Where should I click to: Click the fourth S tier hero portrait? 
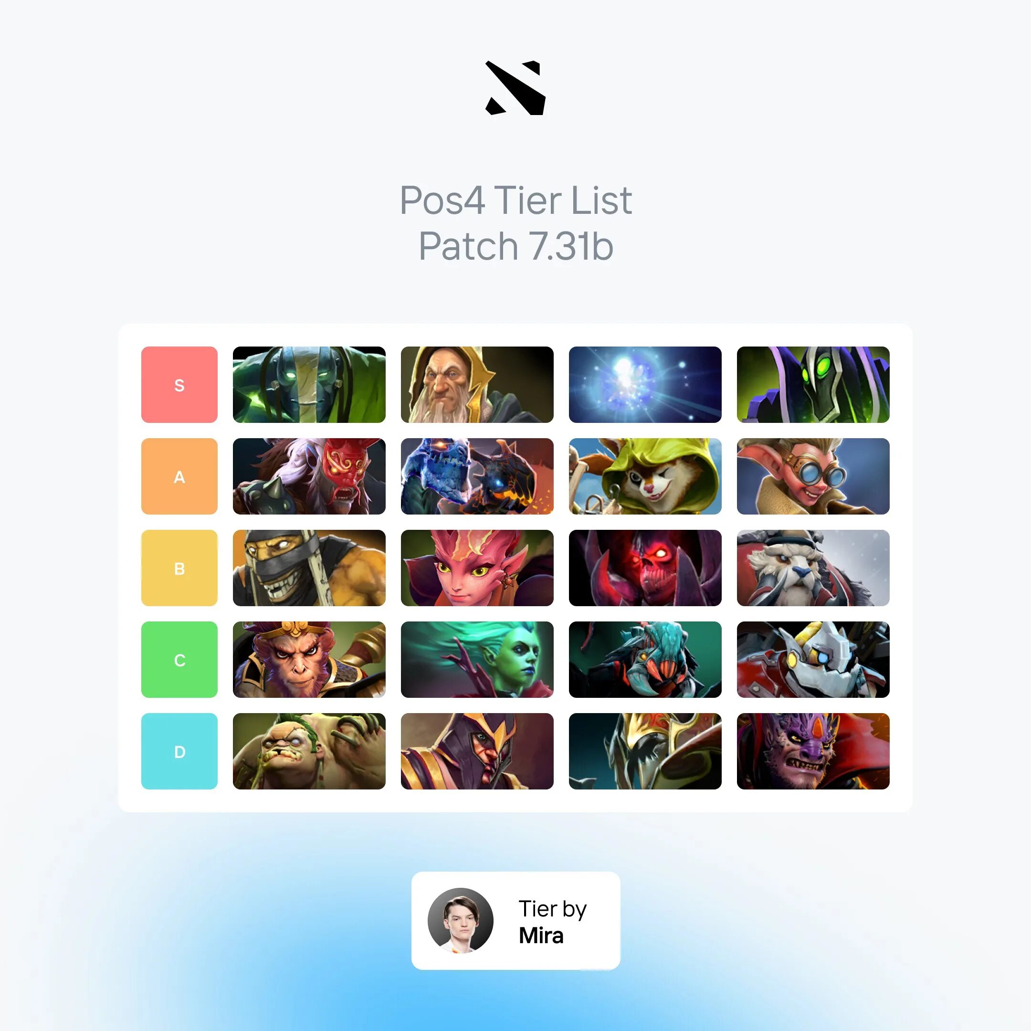[812, 385]
